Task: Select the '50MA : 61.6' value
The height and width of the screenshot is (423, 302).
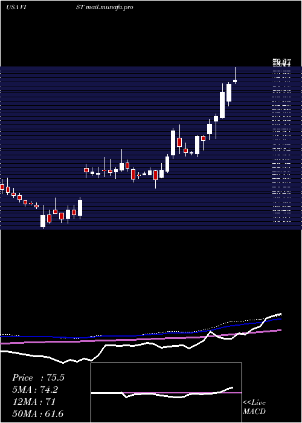Action: click(x=38, y=413)
